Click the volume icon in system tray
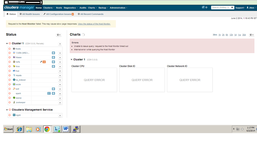257x144 pixels. [x=242, y=129]
